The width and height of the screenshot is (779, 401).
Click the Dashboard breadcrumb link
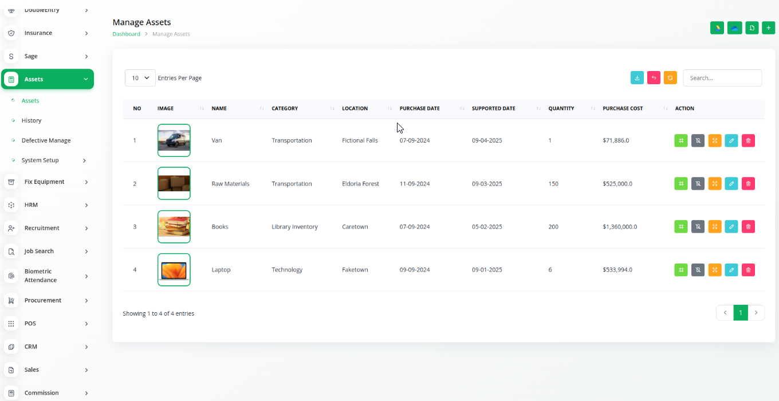coord(126,34)
